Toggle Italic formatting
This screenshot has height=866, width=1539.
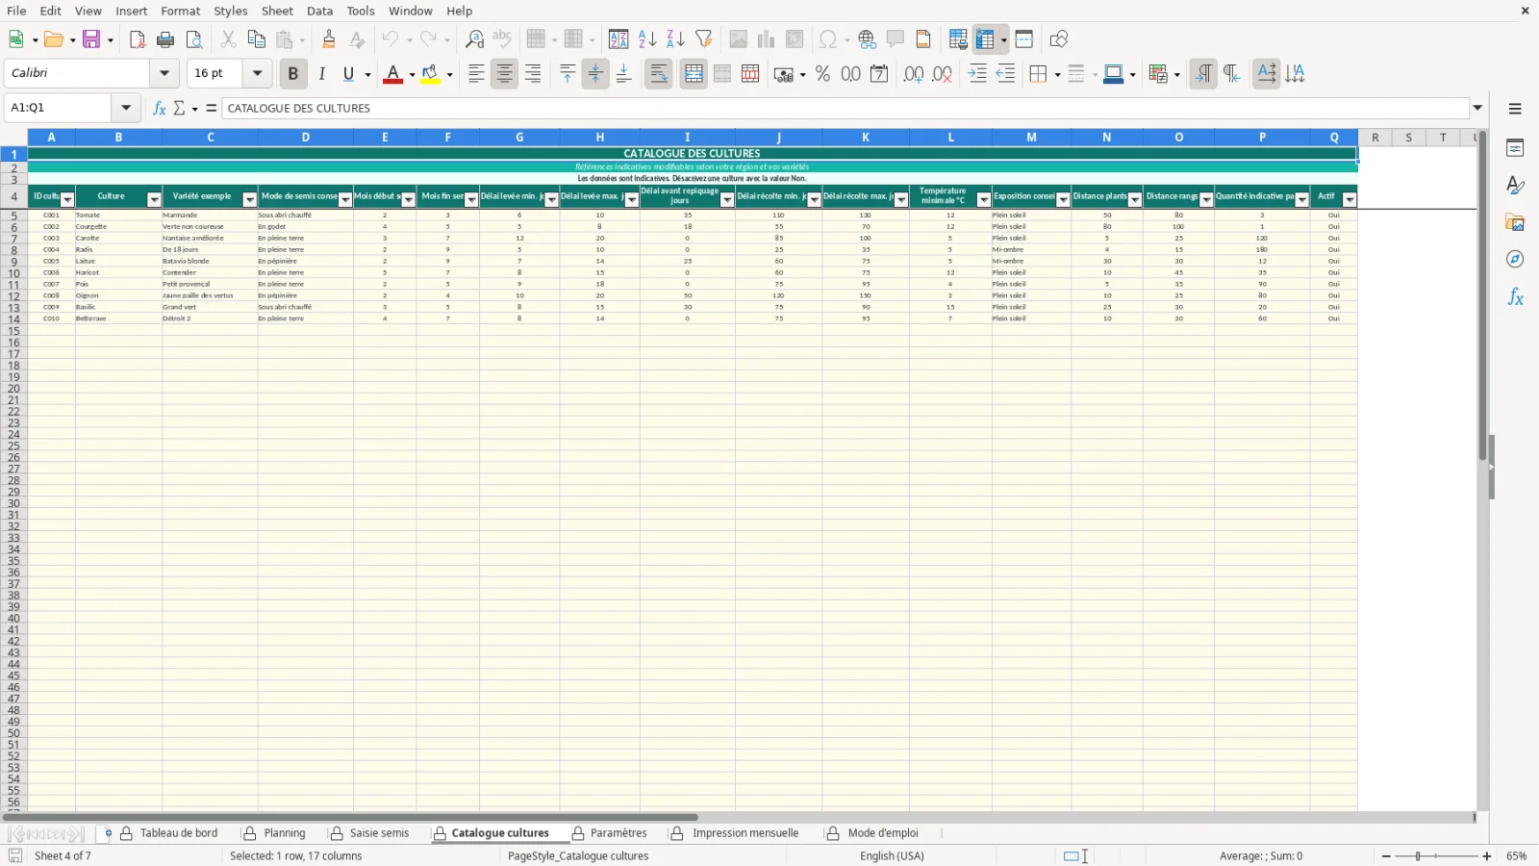(x=321, y=74)
